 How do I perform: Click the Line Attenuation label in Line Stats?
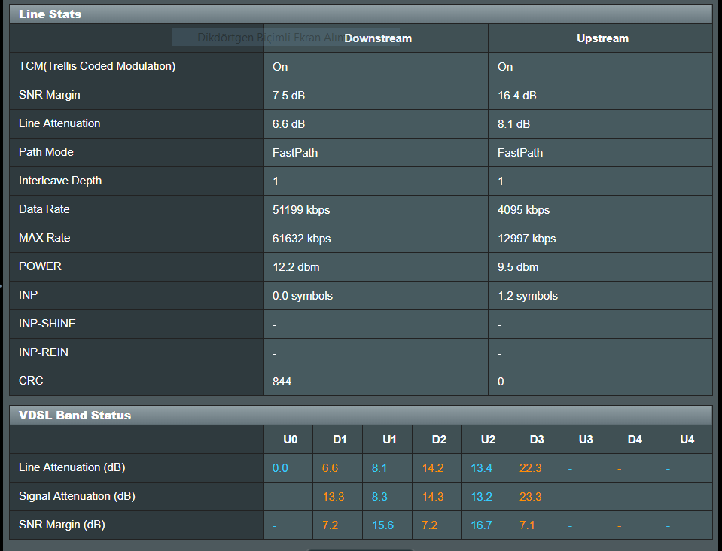[59, 123]
